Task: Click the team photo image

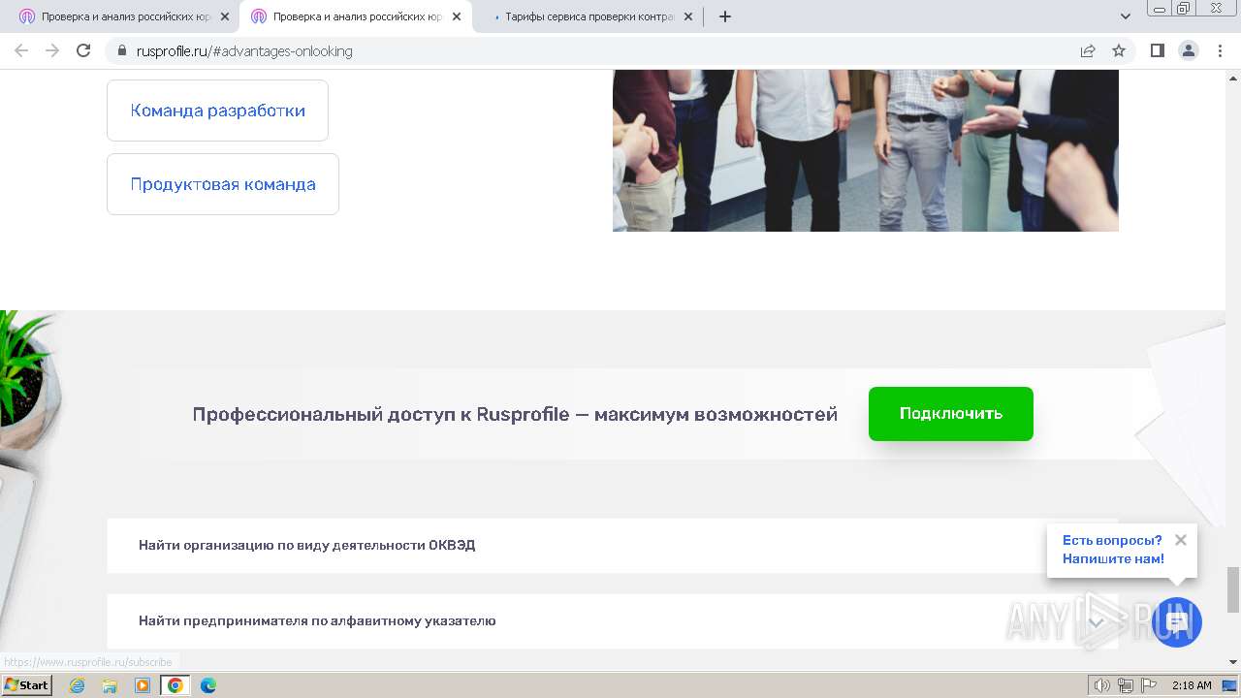Action: click(x=866, y=150)
